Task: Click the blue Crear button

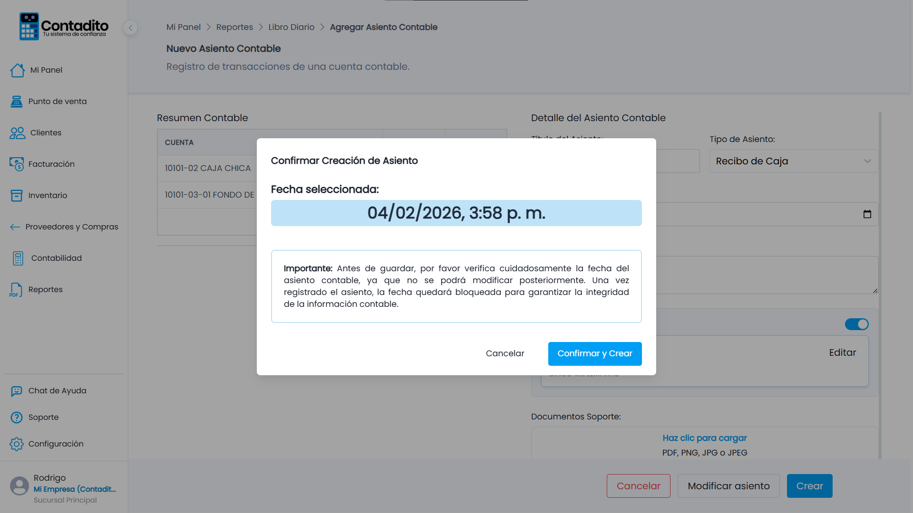Action: [x=809, y=486]
